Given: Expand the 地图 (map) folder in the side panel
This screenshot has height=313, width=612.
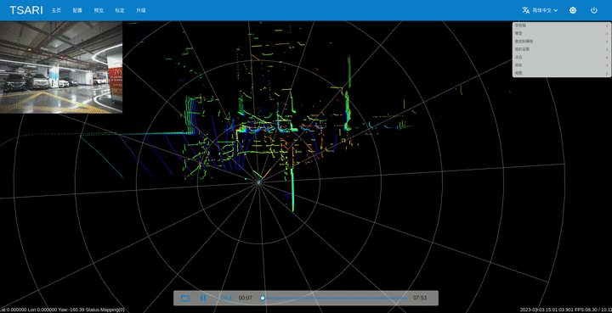Looking at the screenshot, I should 562,73.
